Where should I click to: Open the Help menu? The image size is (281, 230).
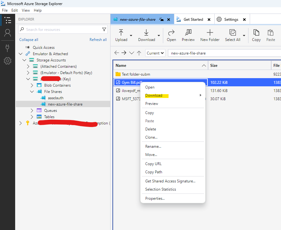click(38, 10)
